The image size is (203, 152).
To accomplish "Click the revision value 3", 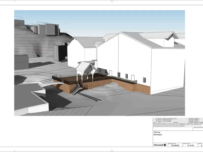I will [201, 145].
